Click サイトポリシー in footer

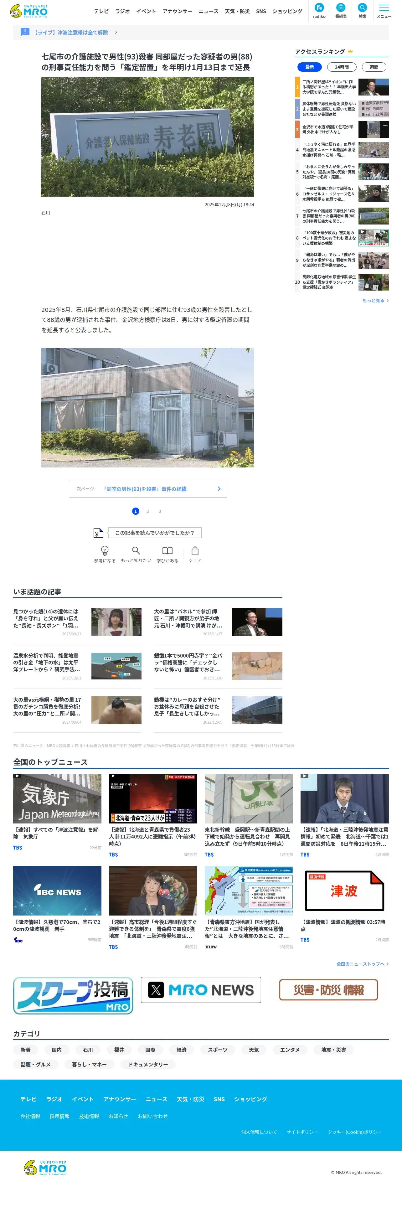(302, 1132)
